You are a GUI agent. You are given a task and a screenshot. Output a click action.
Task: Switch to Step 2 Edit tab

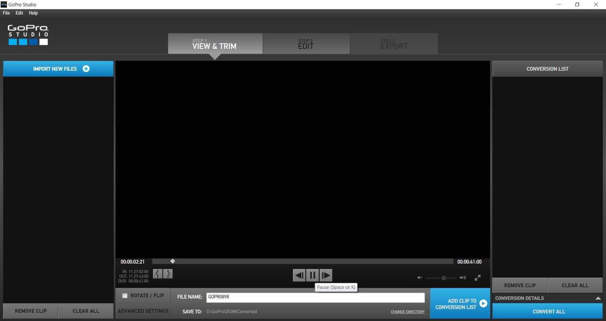306,44
